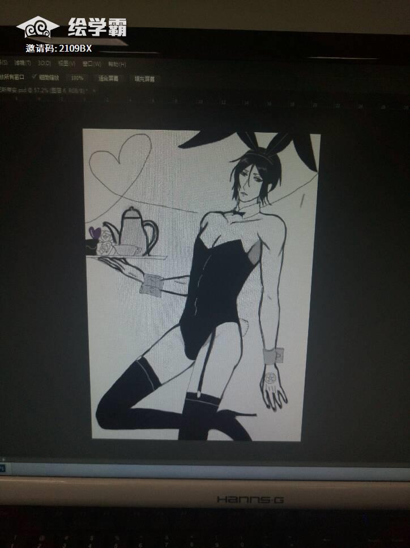The image size is (410, 548).
Task: Open the 视图(V) menu
Action: [66, 64]
